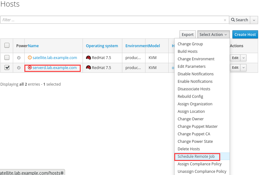This screenshot has height=175, width=259.
Task: Uncheck the serverd.lab.example.com row checkbox
Action: 7,67
